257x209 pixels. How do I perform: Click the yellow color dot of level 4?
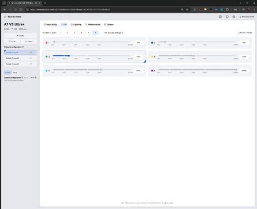click(x=152, y=57)
